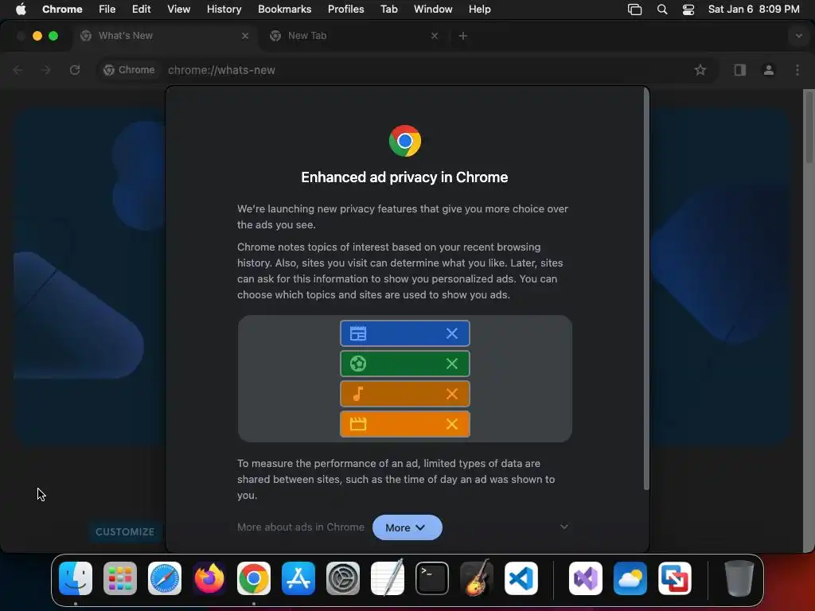Toggle the side panel icon
Screen dimensions: 815x611
(739, 70)
